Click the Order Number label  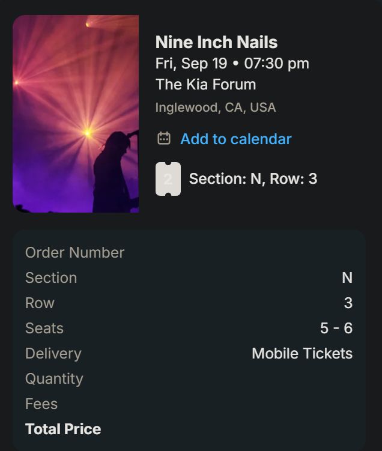(x=74, y=252)
